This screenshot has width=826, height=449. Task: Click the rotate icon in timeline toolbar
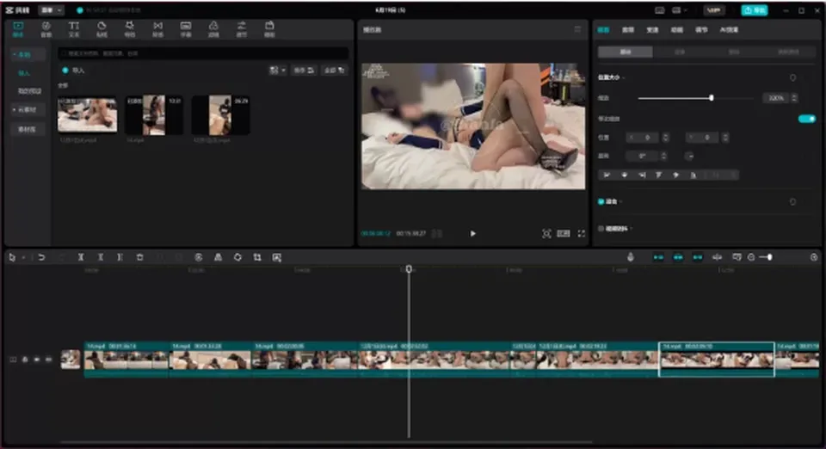pyautogui.click(x=237, y=257)
